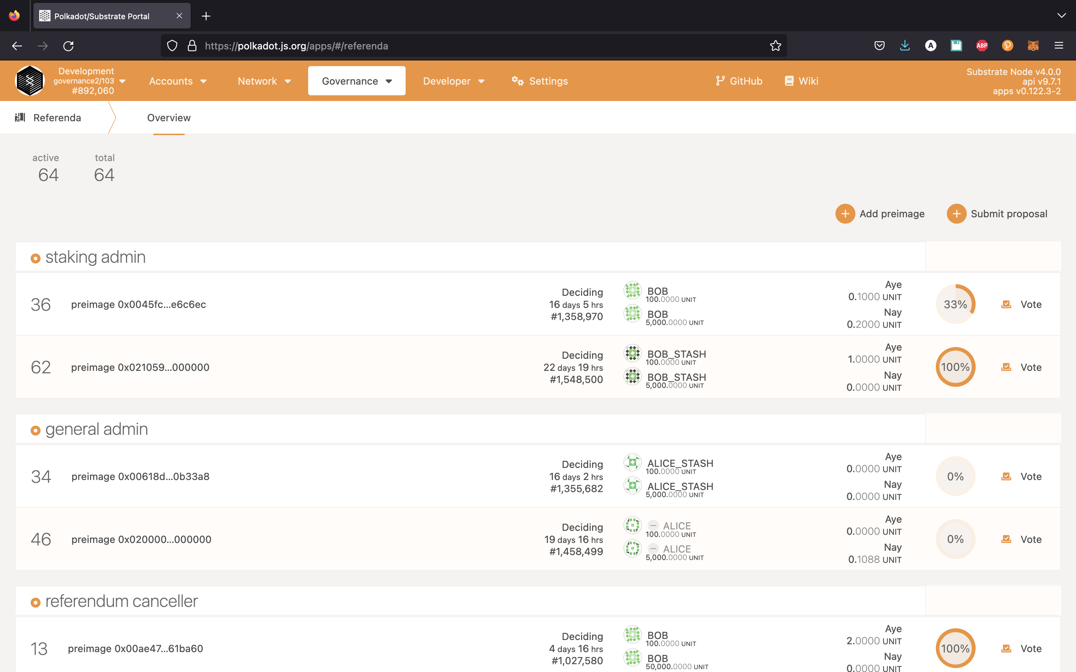Click the referendum canceller track header
Screen dimensions: 1076x672
point(121,601)
